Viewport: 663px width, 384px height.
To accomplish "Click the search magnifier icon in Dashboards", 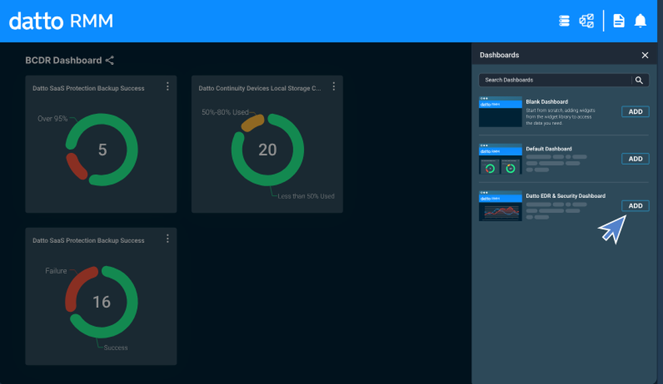I will pos(639,80).
